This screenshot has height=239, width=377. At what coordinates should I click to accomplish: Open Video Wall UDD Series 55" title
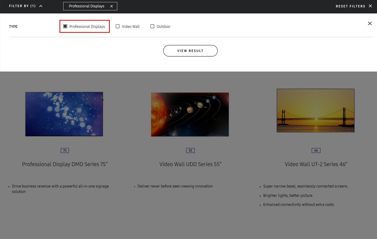click(x=190, y=164)
